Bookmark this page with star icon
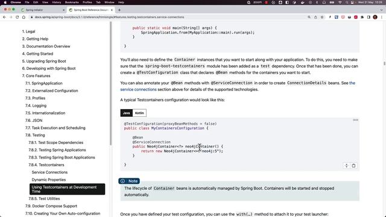Viewport: 386px width, 217px height. click(322, 17)
